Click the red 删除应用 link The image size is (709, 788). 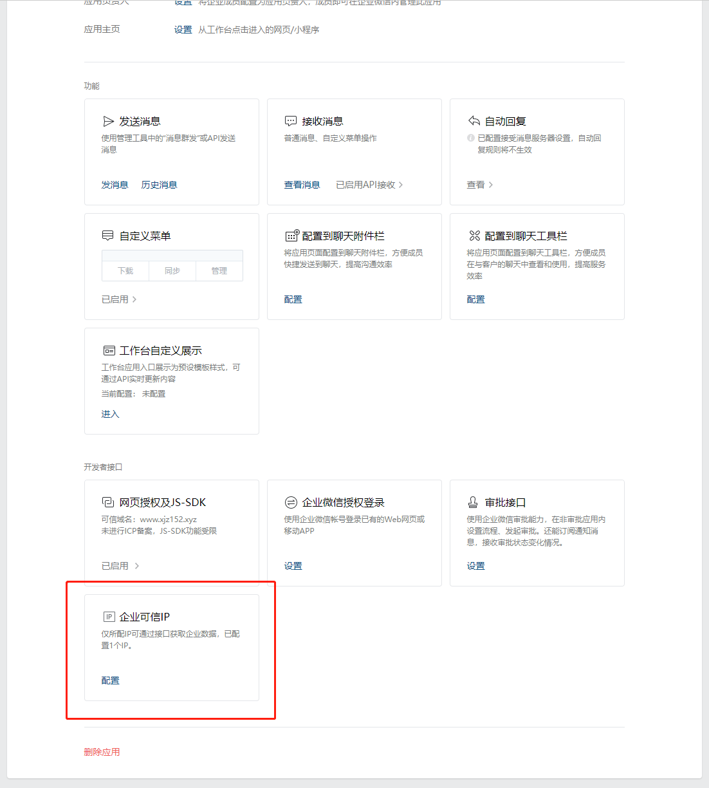point(102,752)
